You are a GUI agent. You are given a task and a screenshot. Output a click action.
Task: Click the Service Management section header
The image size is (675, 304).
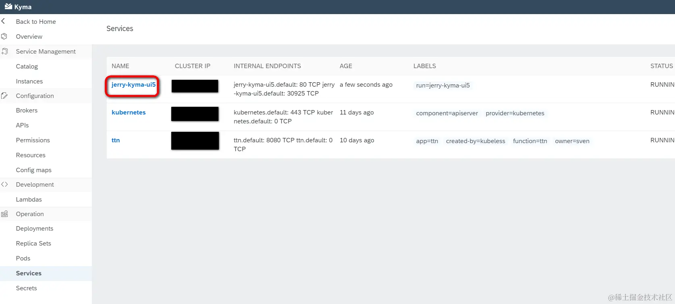point(46,52)
